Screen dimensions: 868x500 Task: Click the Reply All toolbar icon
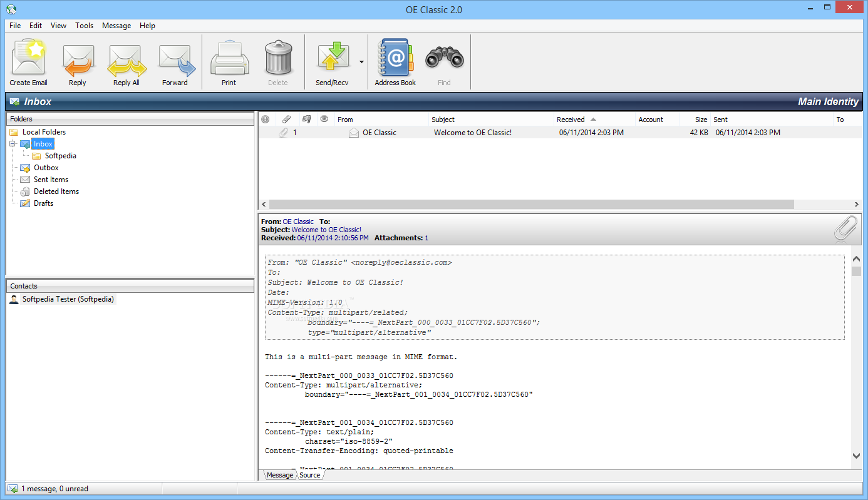(127, 60)
